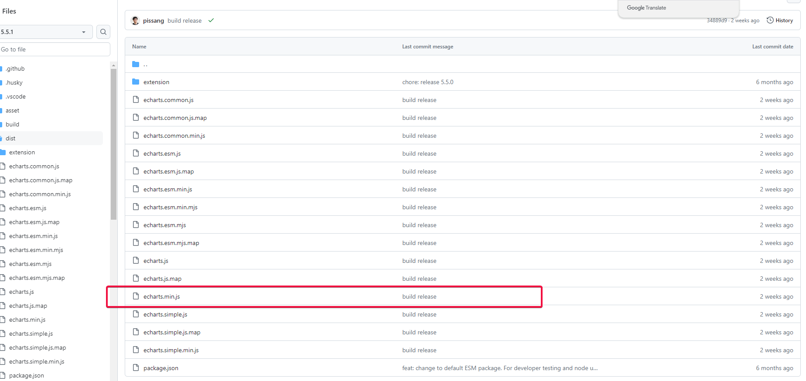Click file icon for echarts.common.js row

[136, 100]
